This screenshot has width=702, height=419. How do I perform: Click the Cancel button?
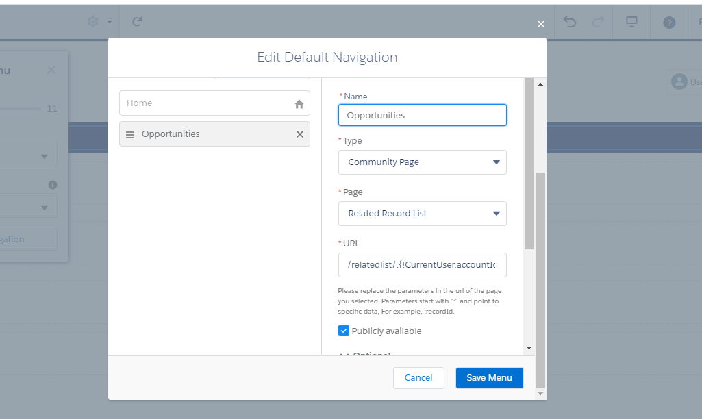click(x=418, y=378)
